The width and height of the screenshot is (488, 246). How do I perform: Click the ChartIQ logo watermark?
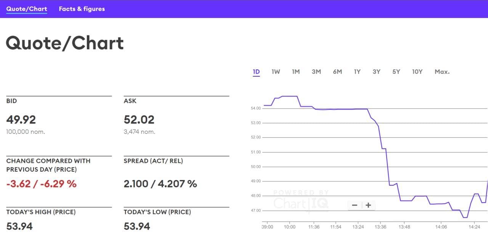click(x=301, y=201)
